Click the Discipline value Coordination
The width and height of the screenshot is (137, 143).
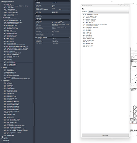[55, 11]
